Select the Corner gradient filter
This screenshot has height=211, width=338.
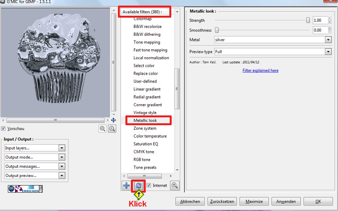[x=148, y=105]
